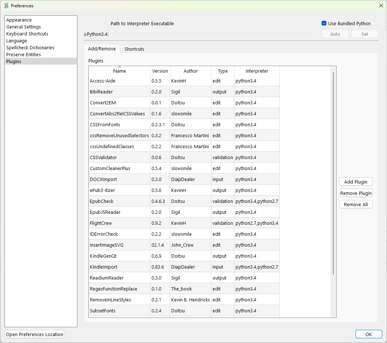Select the BibiReader plugin row

pyautogui.click(x=184, y=92)
